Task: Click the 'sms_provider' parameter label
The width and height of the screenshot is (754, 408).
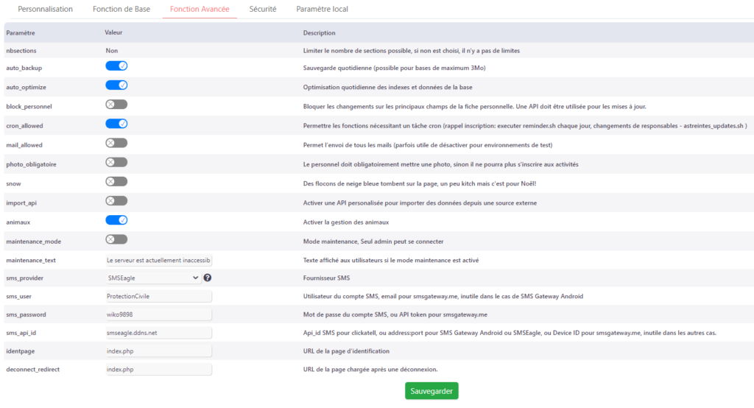Action: click(x=24, y=278)
